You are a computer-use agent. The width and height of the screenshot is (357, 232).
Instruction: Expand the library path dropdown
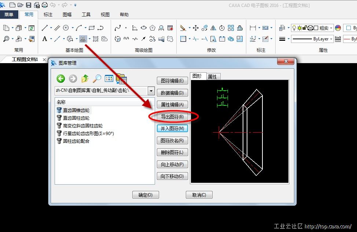[151, 91]
